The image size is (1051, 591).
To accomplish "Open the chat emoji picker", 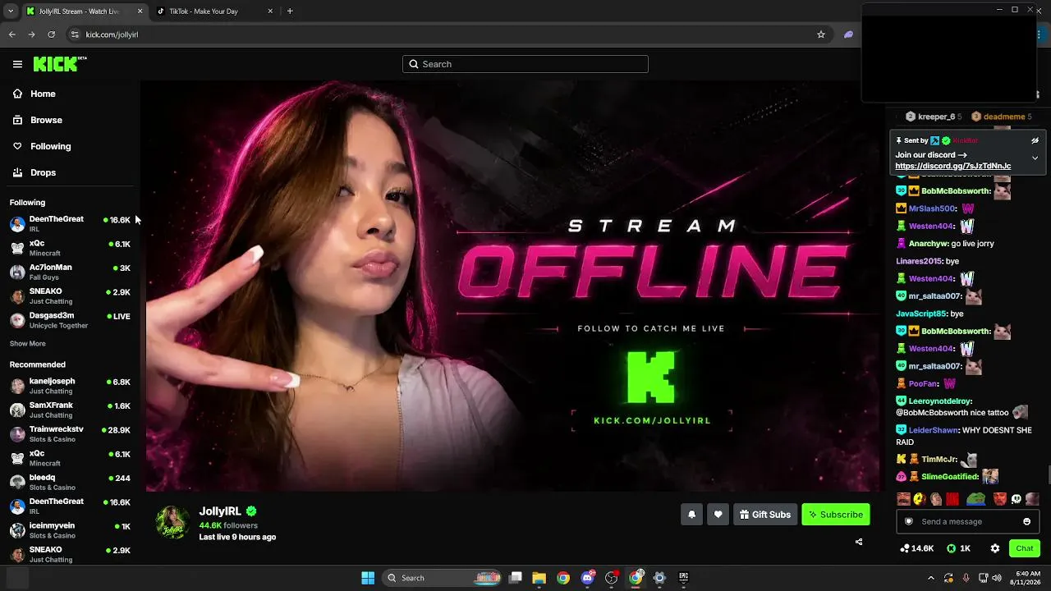I will (1026, 521).
